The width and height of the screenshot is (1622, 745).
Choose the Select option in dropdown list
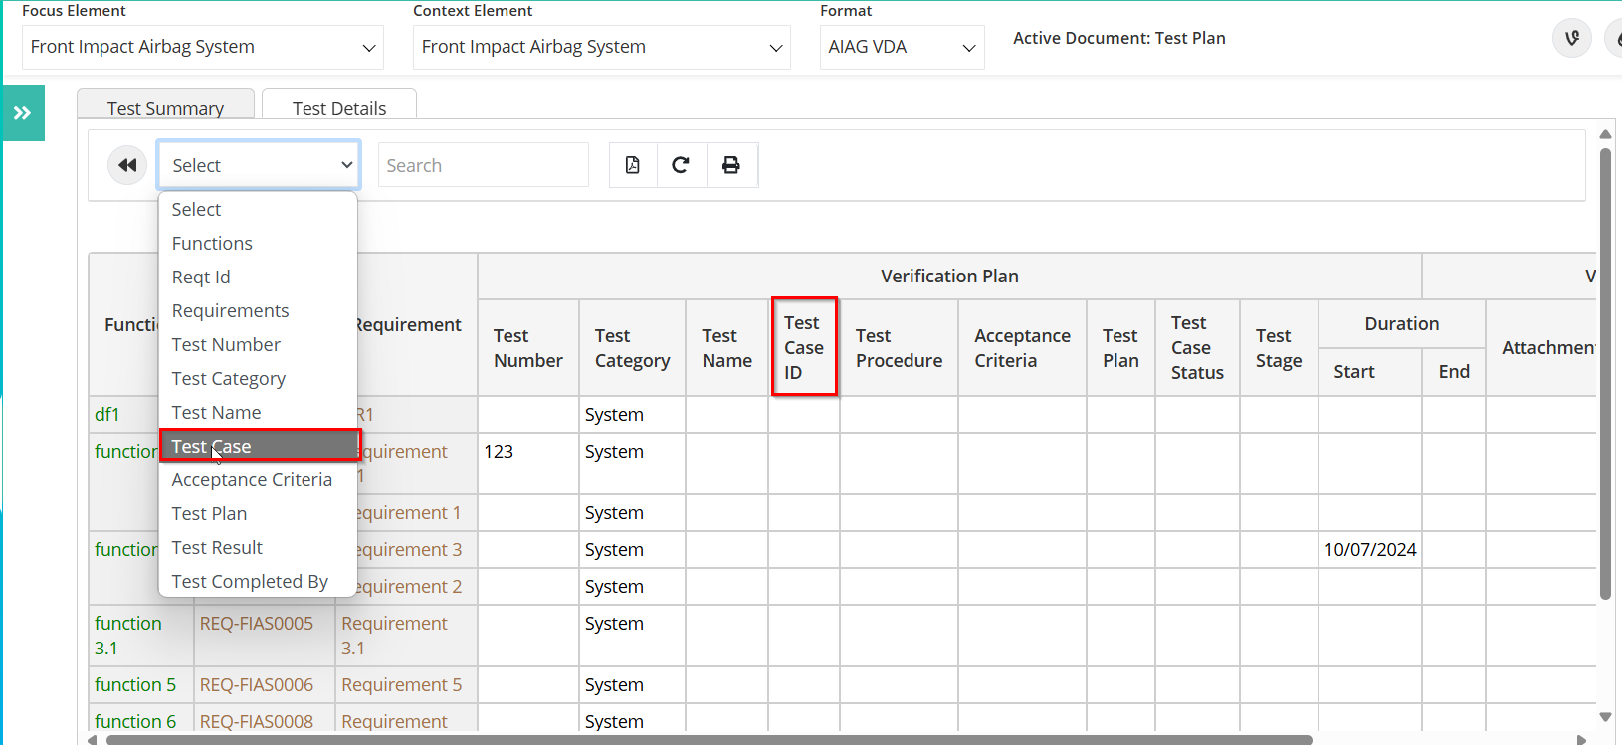258,210
